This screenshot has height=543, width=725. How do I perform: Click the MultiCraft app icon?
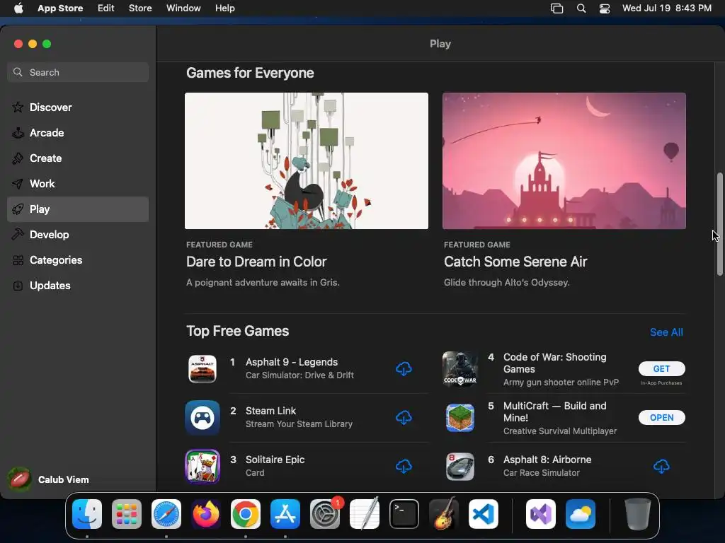coord(459,418)
